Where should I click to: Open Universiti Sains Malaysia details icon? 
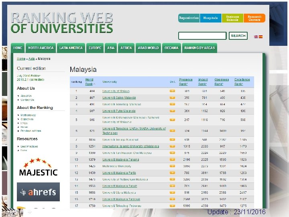pyautogui.click(x=172, y=98)
